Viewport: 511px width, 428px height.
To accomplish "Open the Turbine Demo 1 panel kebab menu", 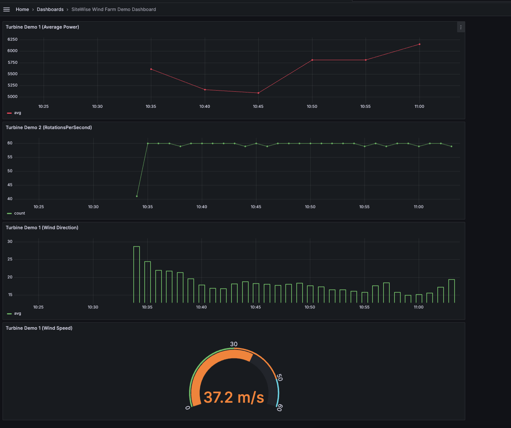I will tap(461, 27).
